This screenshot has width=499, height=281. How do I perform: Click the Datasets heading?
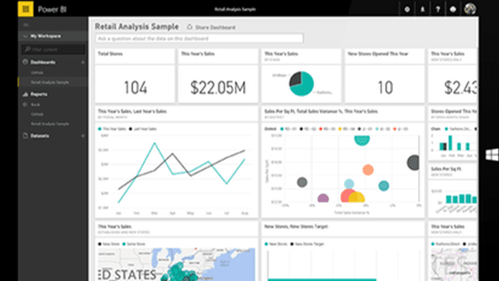pyautogui.click(x=40, y=136)
